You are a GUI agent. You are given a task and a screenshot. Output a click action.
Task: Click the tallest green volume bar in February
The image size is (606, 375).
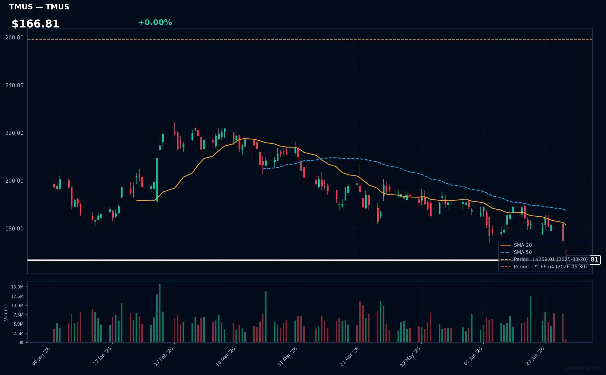[160, 313]
